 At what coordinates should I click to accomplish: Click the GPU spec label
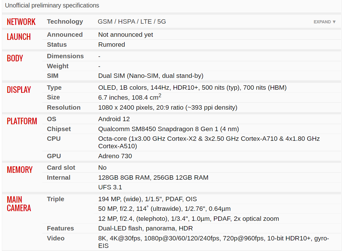click(54, 156)
